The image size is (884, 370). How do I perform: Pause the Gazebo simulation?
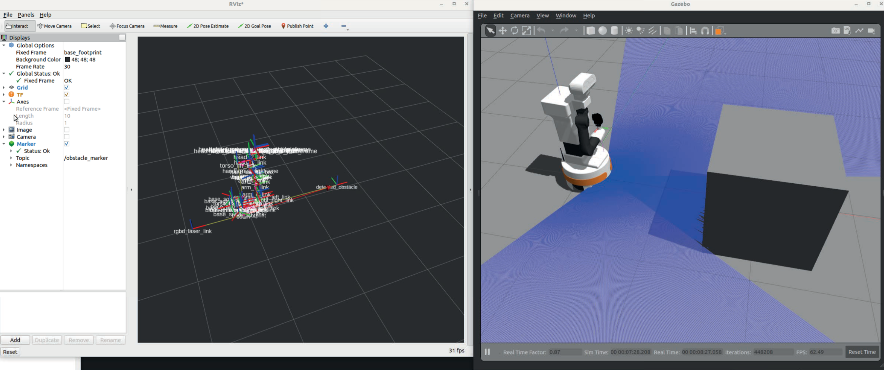pos(487,352)
